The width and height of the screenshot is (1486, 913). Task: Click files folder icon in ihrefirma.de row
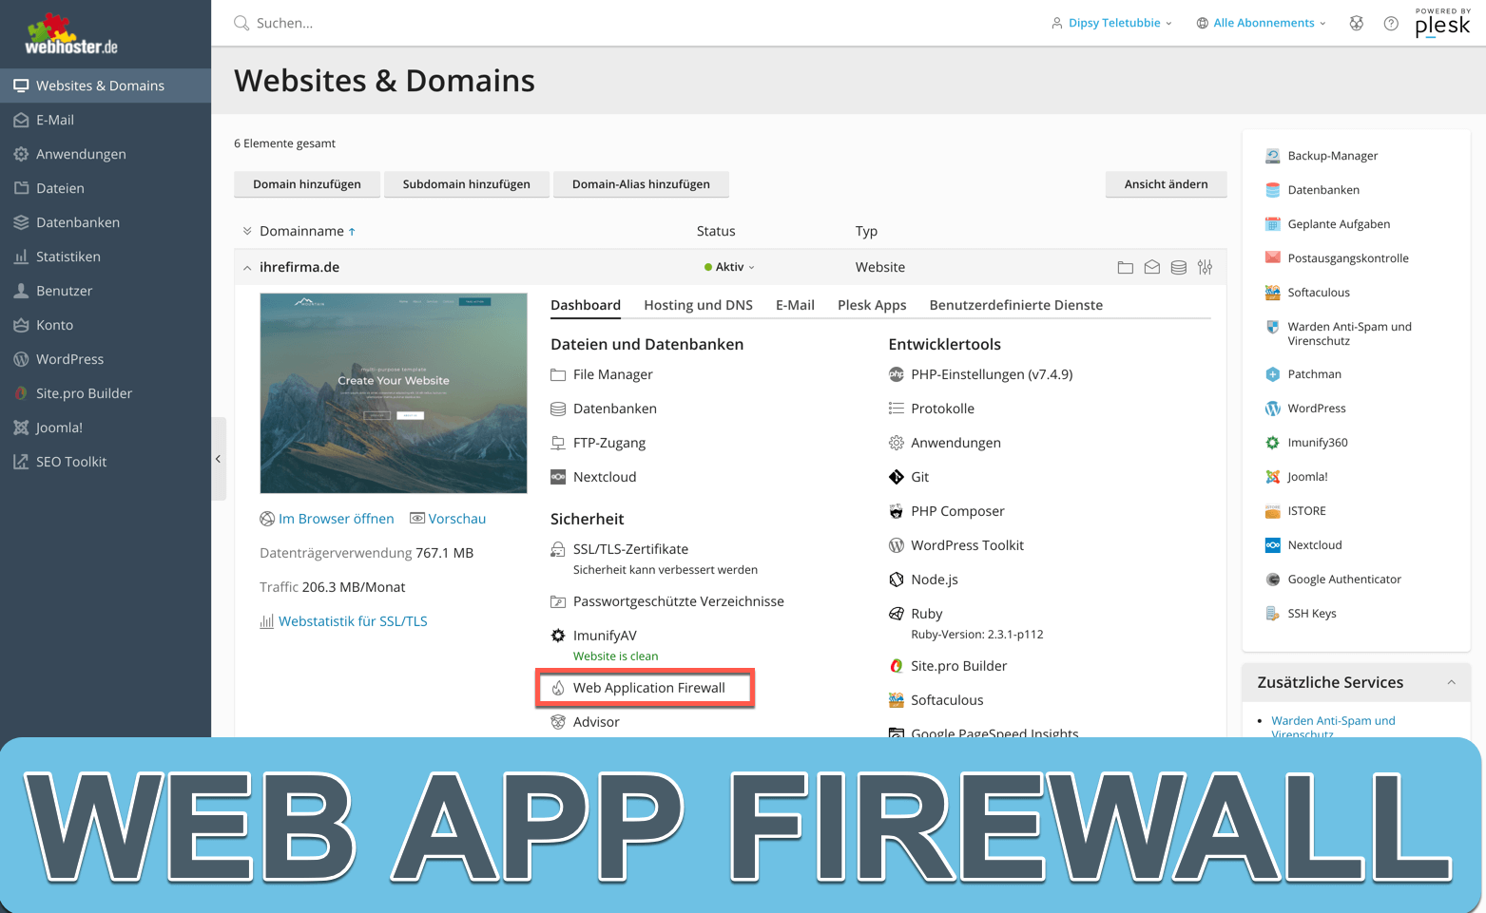[x=1126, y=268]
